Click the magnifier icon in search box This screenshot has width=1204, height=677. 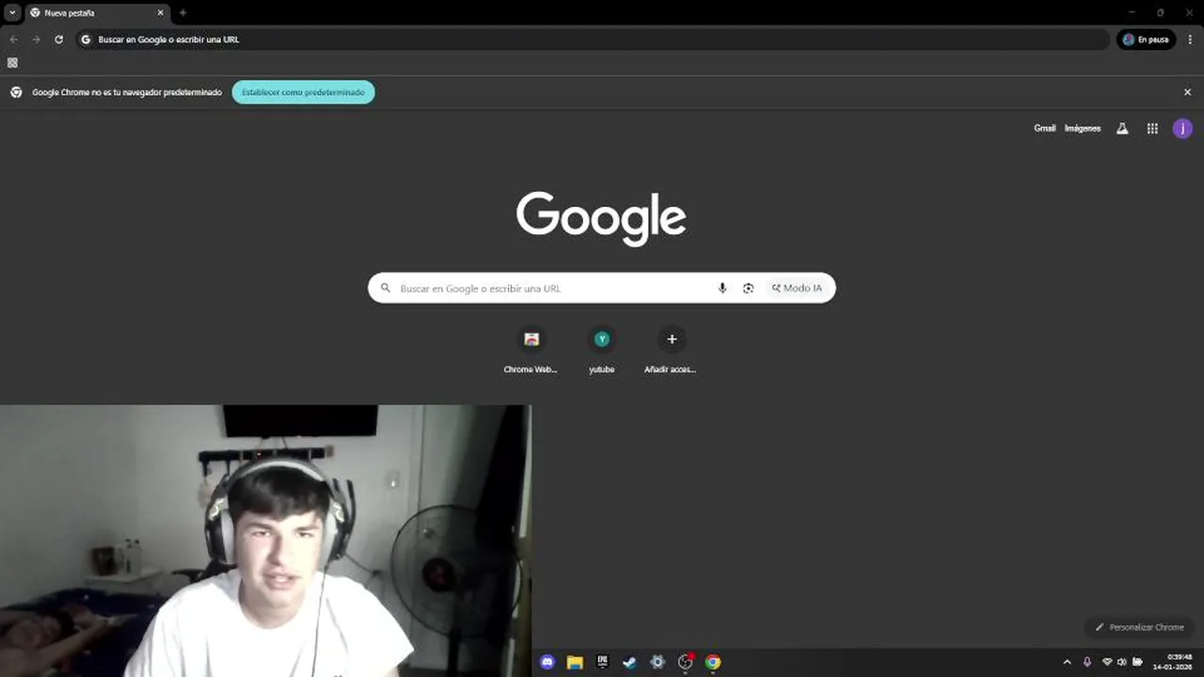click(x=386, y=288)
